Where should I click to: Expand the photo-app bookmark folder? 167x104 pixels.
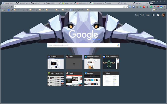[34, 10]
